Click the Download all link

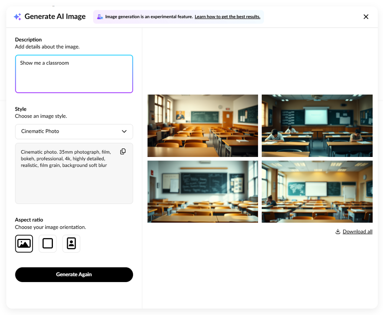[x=357, y=232]
